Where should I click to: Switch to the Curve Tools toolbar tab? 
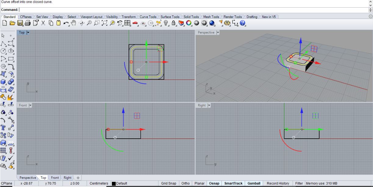(x=148, y=17)
